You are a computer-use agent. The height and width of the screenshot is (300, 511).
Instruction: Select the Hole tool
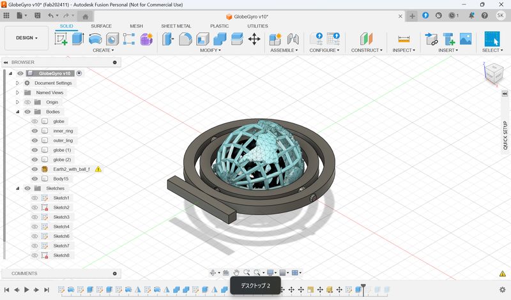pos(112,39)
